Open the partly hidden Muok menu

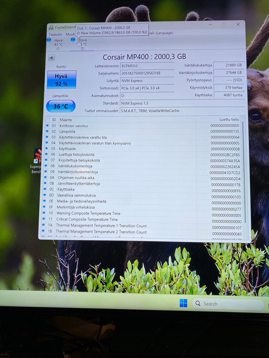(70, 34)
